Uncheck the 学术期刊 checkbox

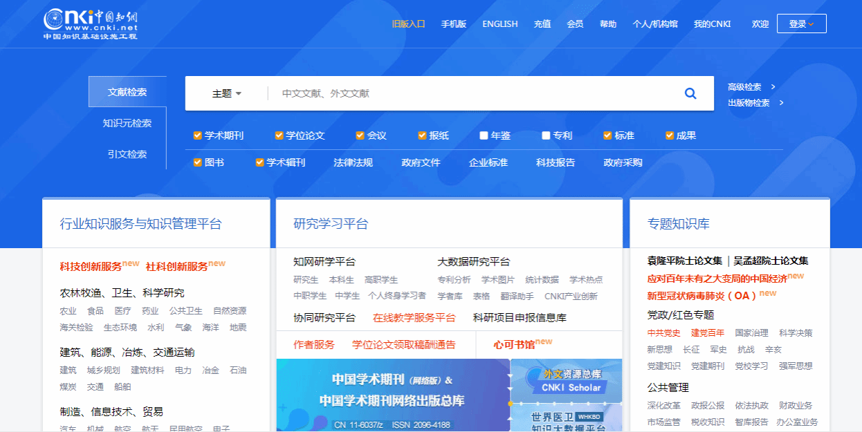pos(197,135)
